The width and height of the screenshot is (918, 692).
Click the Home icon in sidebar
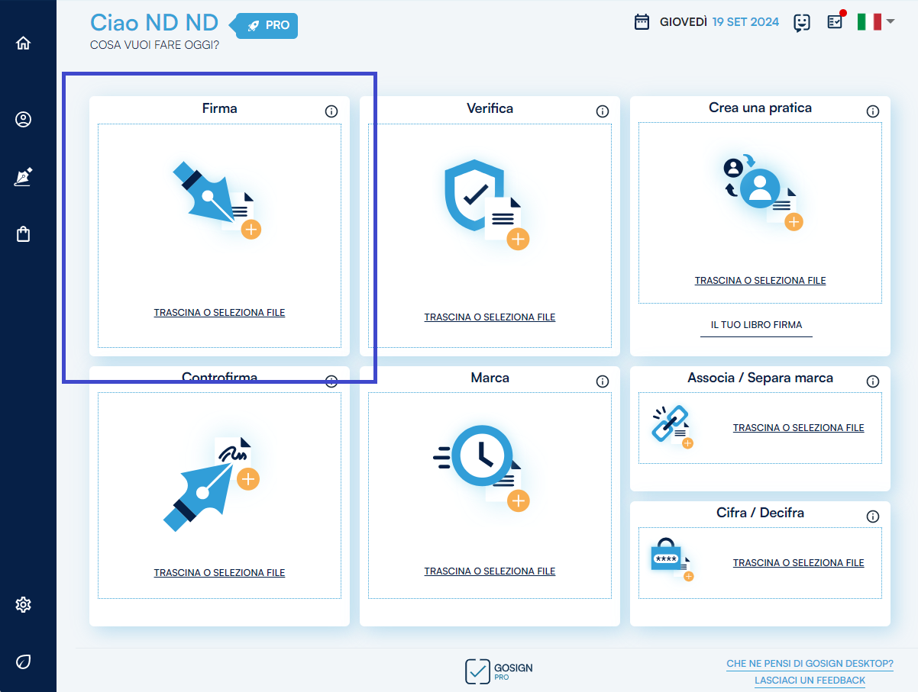coord(23,43)
